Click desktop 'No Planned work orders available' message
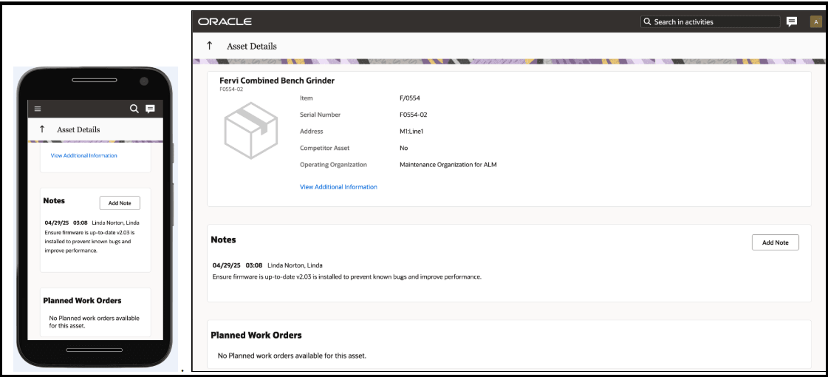The image size is (828, 377). 292,356
